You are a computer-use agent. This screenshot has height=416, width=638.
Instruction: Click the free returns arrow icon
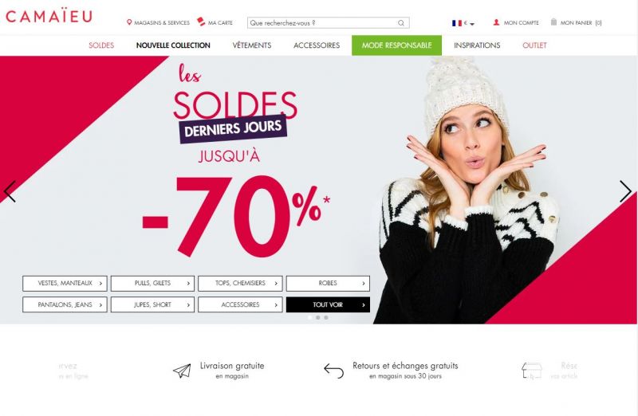(x=333, y=371)
